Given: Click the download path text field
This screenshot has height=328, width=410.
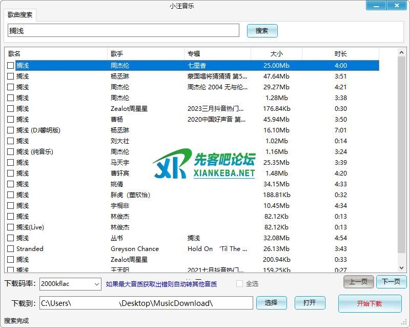Looking at the screenshot, I should [x=146, y=303].
